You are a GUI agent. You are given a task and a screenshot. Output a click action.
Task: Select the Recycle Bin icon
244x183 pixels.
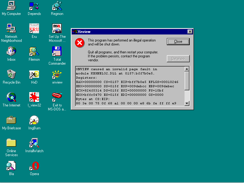tap(11, 74)
